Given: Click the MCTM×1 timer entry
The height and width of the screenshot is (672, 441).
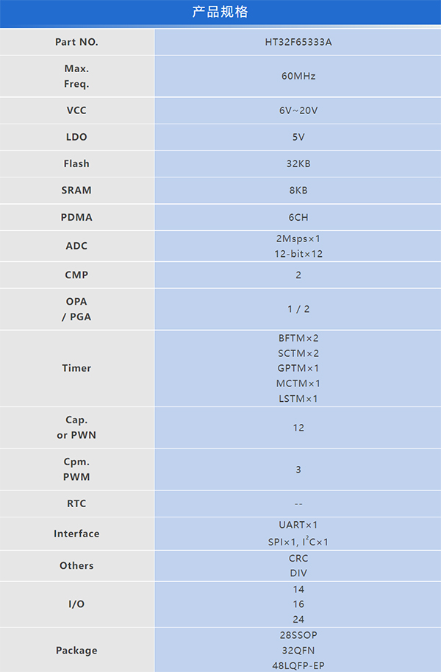Looking at the screenshot, I should pos(298,383).
